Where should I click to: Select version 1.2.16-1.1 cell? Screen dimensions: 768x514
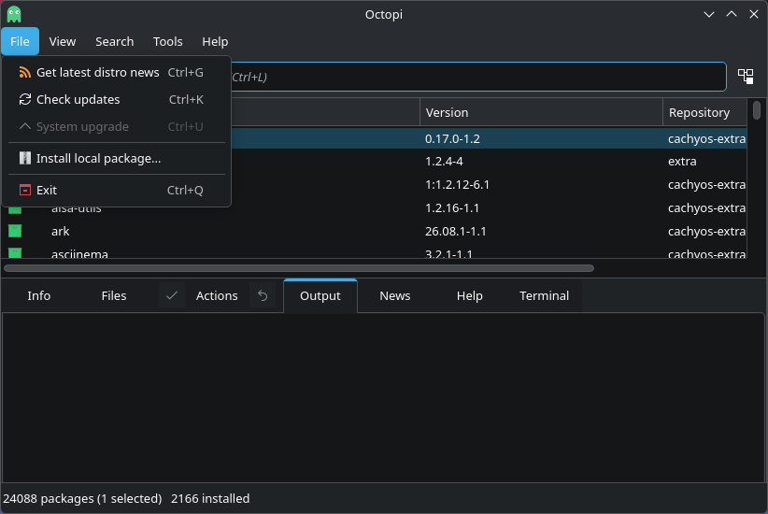(541, 207)
